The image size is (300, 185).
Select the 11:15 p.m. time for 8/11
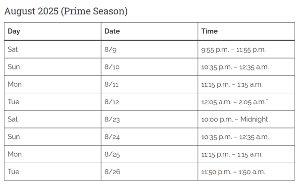coord(216,84)
